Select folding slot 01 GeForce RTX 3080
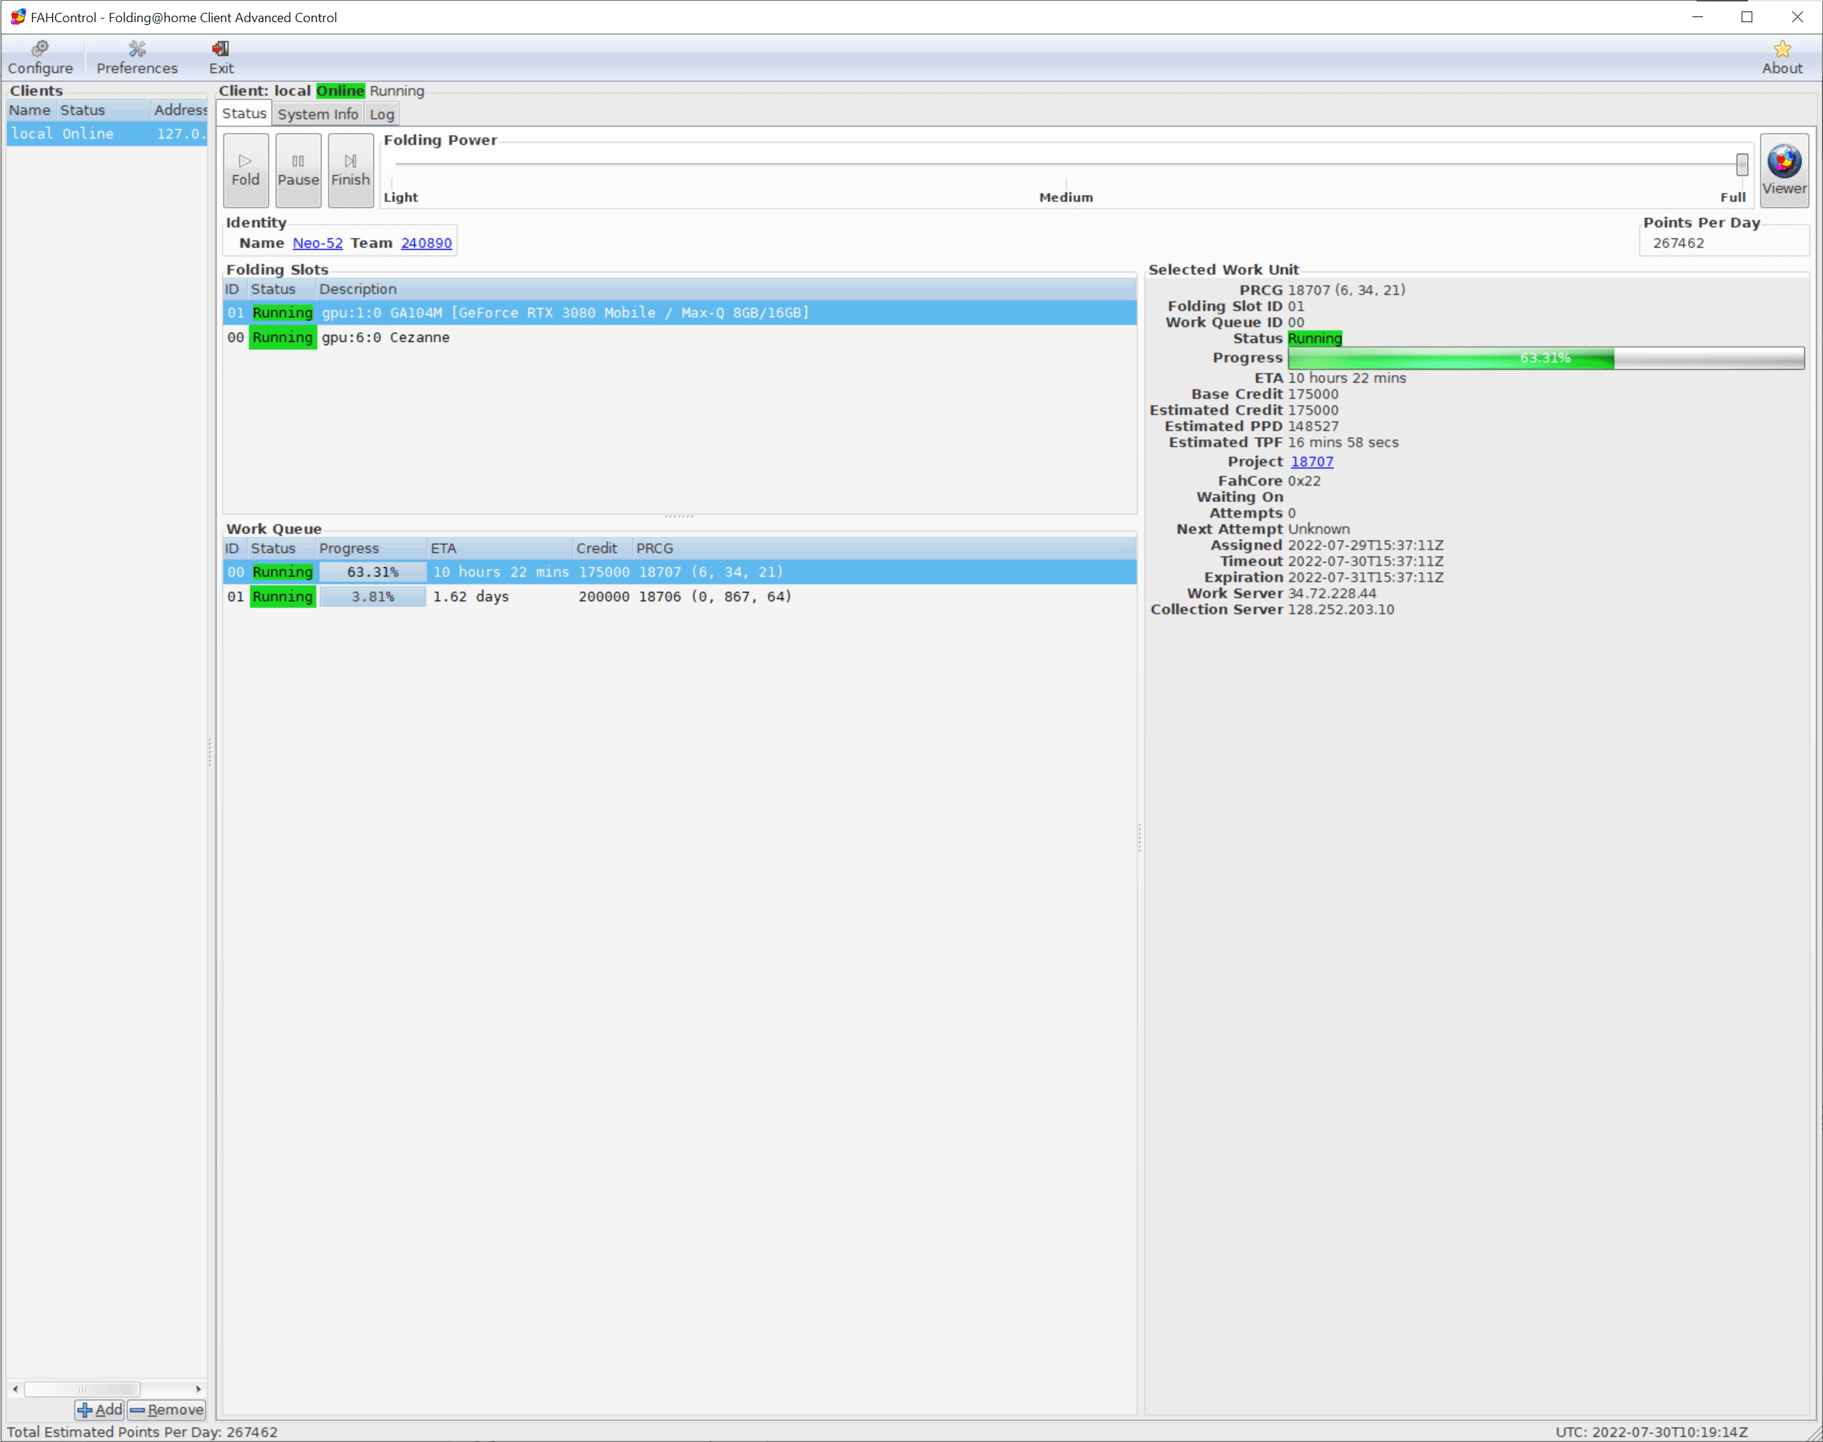Viewport: 1823px width, 1442px height. click(x=679, y=312)
